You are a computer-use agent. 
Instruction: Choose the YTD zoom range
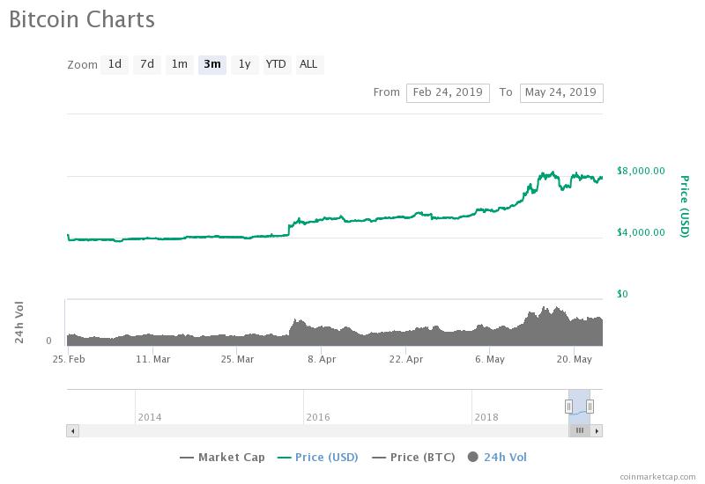tap(276, 64)
